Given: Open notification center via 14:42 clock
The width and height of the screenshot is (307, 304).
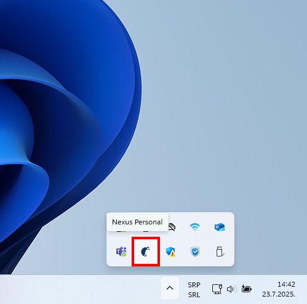Looking at the screenshot, I should (286, 284).
